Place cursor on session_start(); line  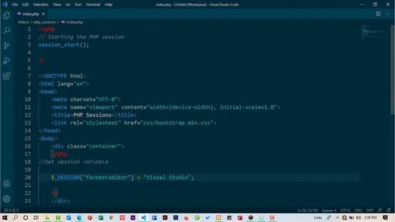point(64,45)
